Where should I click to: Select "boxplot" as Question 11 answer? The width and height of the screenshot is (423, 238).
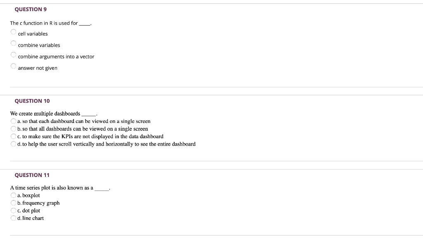click(13, 195)
